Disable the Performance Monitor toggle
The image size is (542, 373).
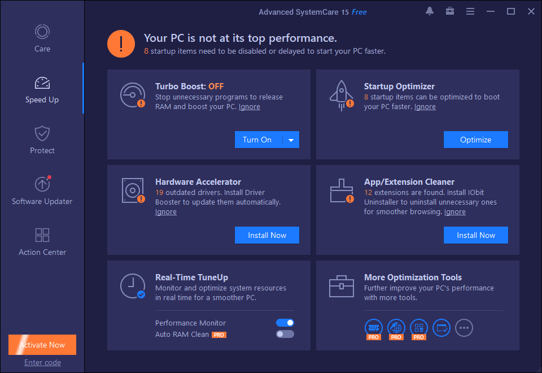point(285,323)
